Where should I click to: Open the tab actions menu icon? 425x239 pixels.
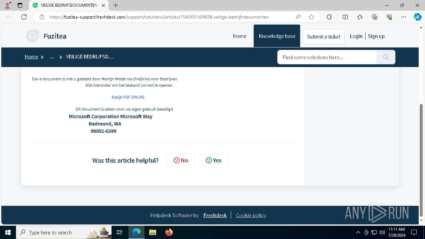(20, 5)
